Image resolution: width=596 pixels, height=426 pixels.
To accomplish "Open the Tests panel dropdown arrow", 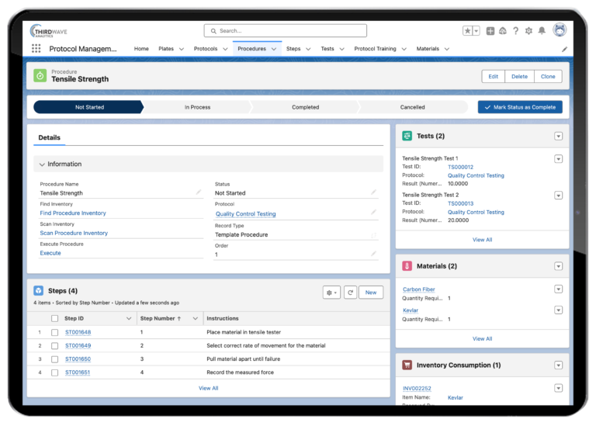I will [558, 136].
